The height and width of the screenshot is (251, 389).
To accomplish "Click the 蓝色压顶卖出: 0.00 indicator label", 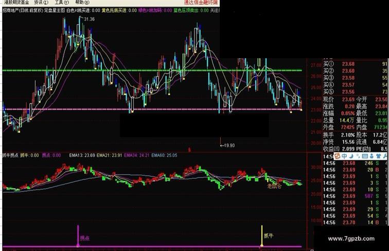I will 191,10.
